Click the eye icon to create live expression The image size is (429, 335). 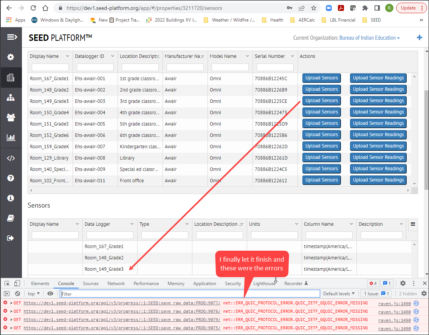pos(50,293)
